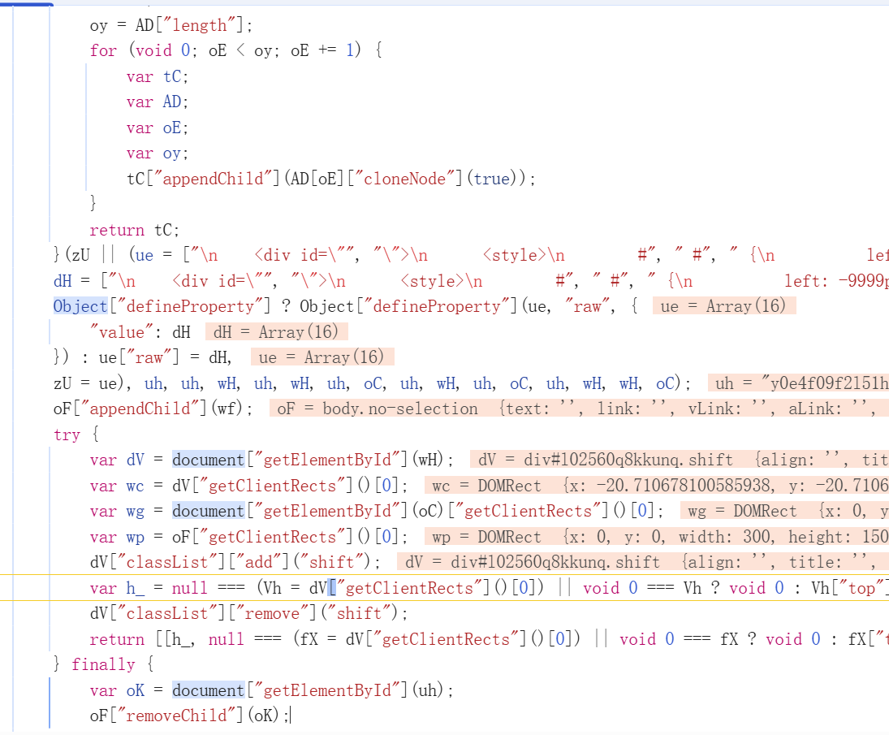The width and height of the screenshot is (889, 735).
Task: Click the try keyword
Action: pos(67,435)
